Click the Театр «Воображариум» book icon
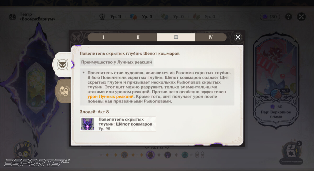314x171 pixels. (13, 17)
